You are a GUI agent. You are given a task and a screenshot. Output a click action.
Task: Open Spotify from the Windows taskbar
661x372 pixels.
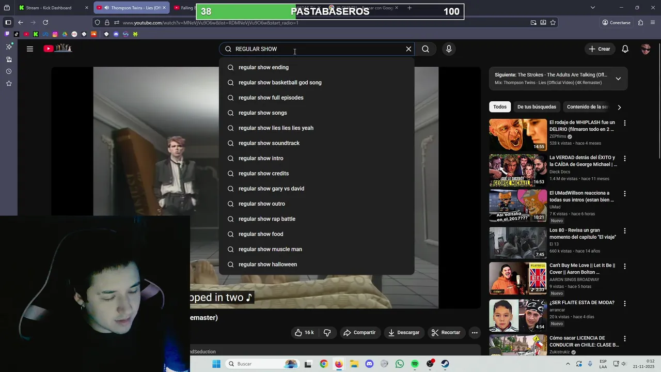415,364
